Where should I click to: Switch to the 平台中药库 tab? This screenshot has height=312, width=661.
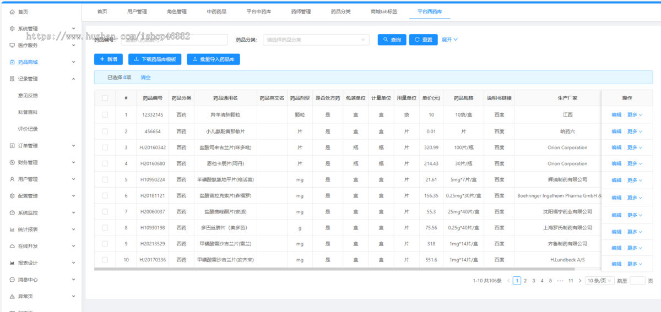(258, 12)
